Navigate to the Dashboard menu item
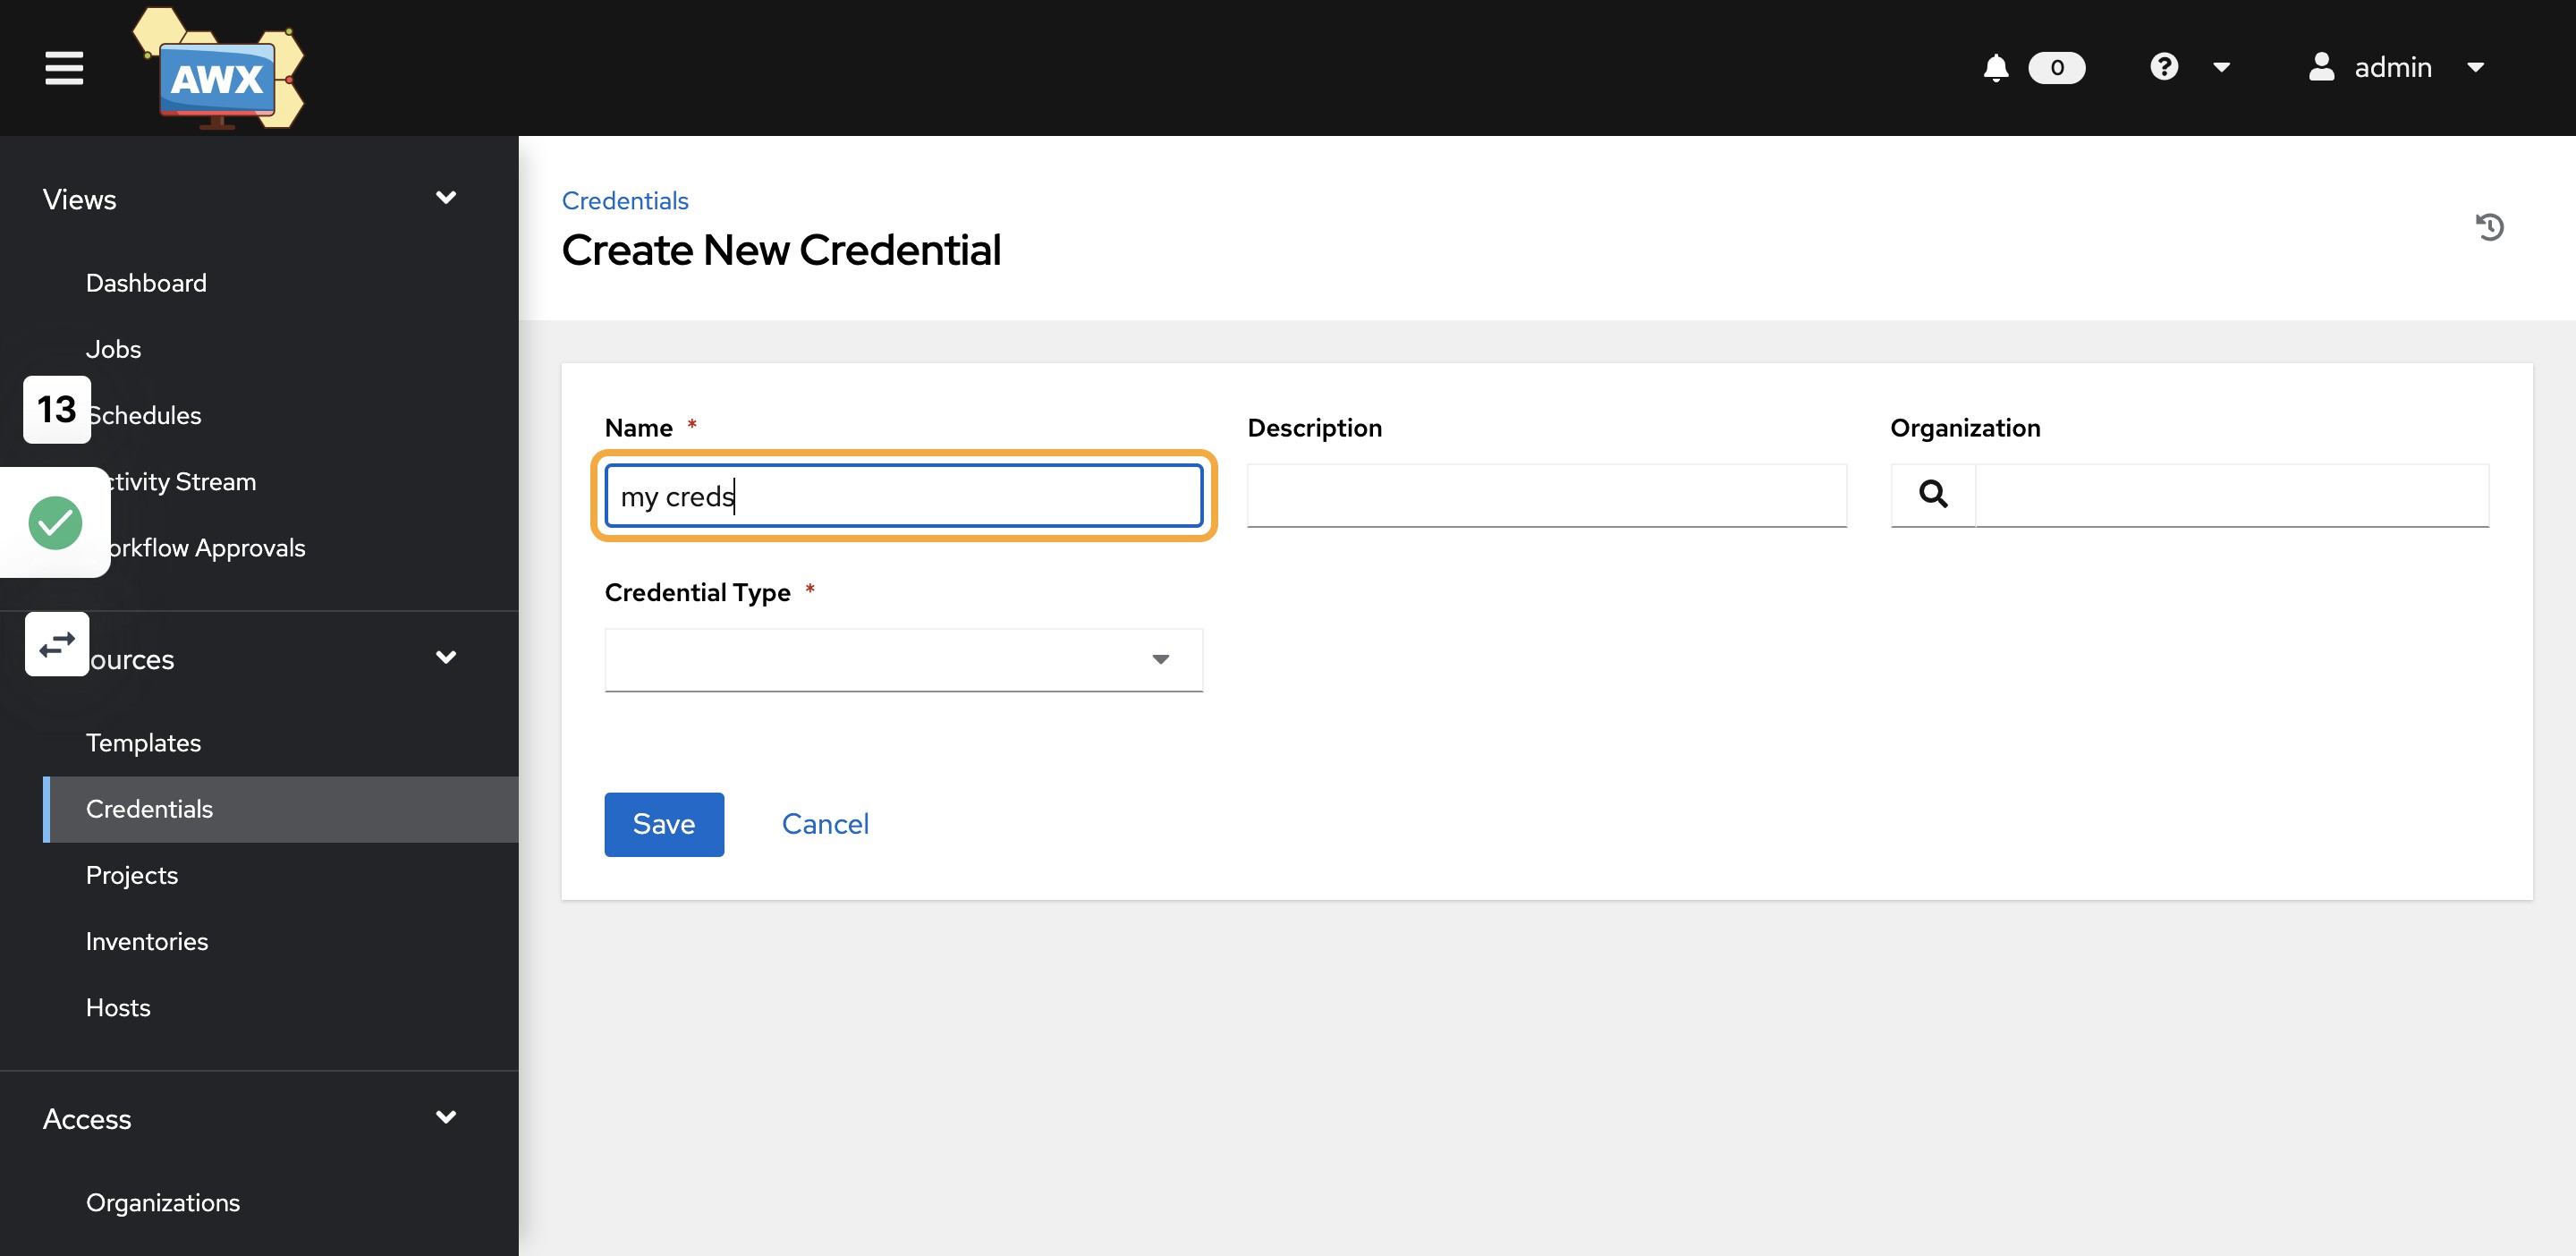Viewport: 2576px width, 1256px height. (x=146, y=279)
